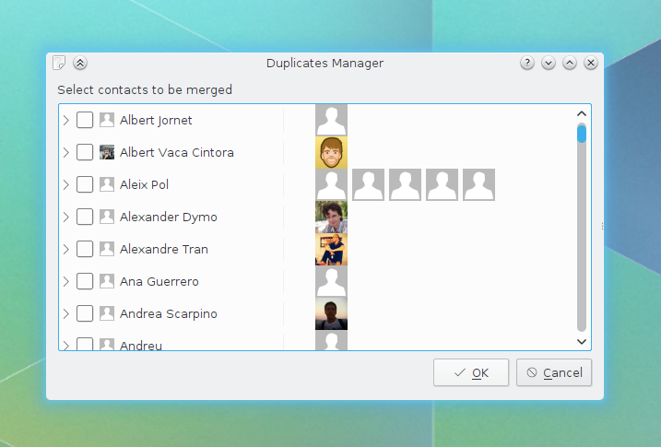The height and width of the screenshot is (447, 661).
Task: Check the Albert Jornet checkbox
Action: (85, 120)
